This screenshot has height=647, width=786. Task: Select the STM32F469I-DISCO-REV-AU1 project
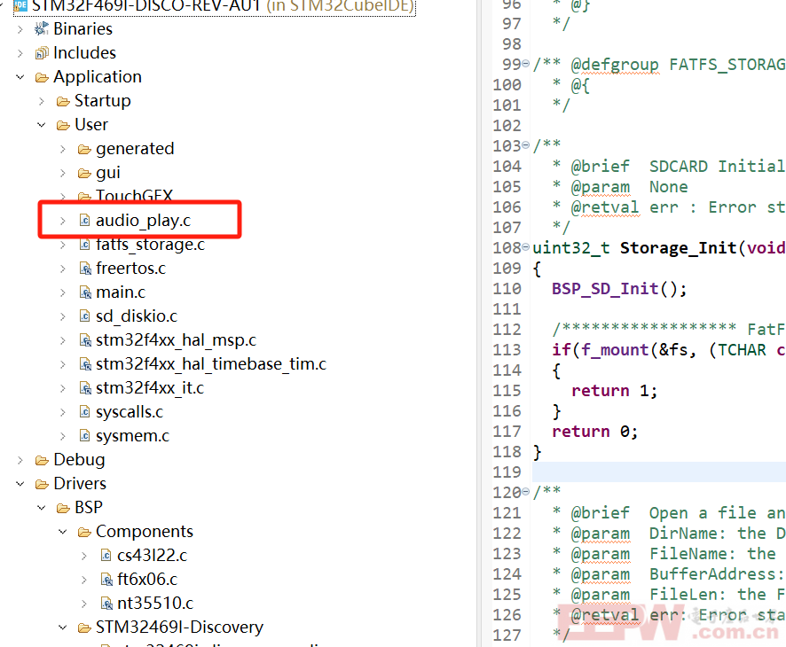pos(215,6)
